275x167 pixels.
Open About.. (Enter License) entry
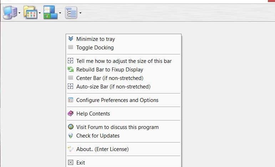click(102, 149)
